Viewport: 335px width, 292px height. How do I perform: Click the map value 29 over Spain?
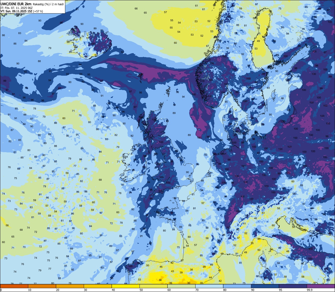pyautogui.click(x=204, y=267)
